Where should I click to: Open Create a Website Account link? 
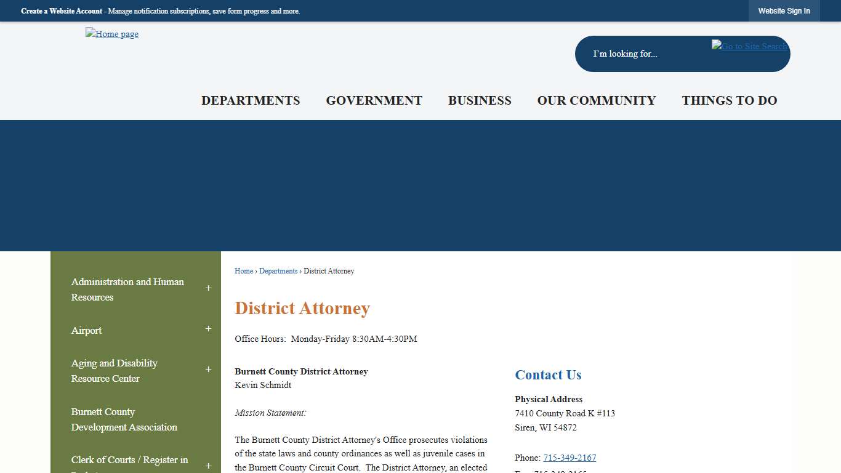pos(62,10)
